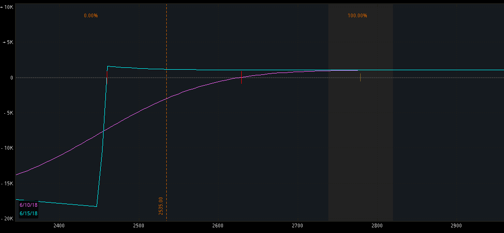Screen dimensions: 504x233
Task: Click the 2600 x-axis price label
Action: coord(218,226)
